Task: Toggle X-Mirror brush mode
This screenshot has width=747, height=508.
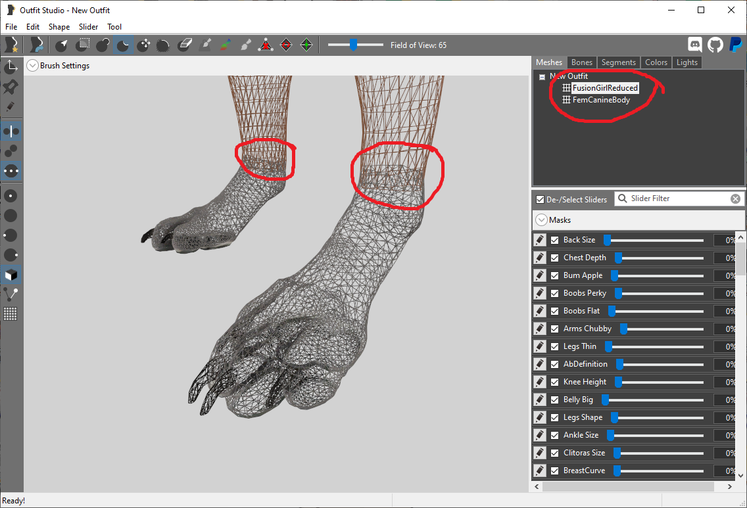Action: (11, 131)
